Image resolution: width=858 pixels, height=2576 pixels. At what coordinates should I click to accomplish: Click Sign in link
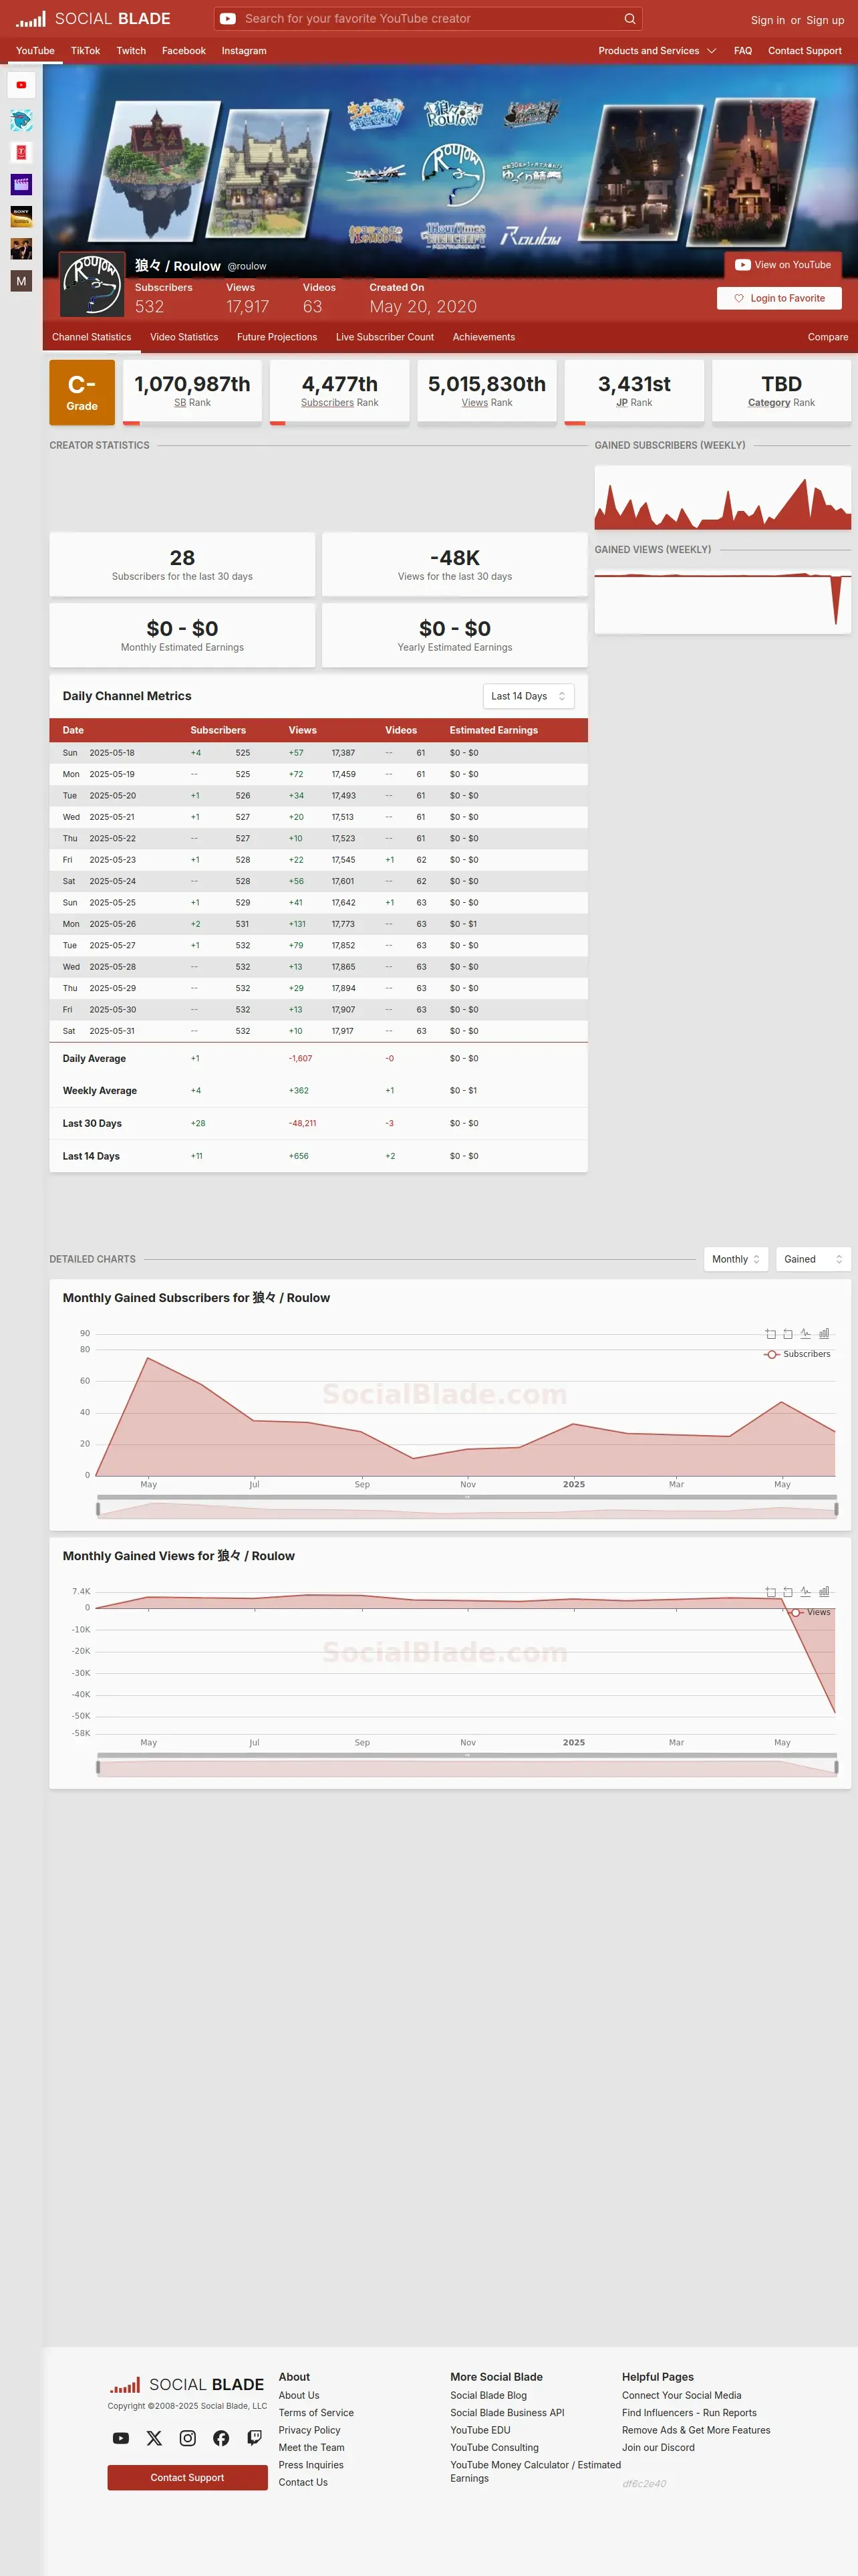click(x=767, y=20)
